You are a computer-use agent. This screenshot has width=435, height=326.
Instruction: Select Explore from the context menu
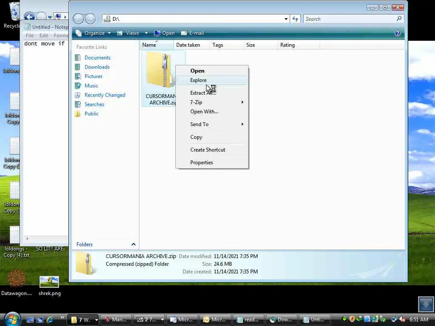pos(212,80)
